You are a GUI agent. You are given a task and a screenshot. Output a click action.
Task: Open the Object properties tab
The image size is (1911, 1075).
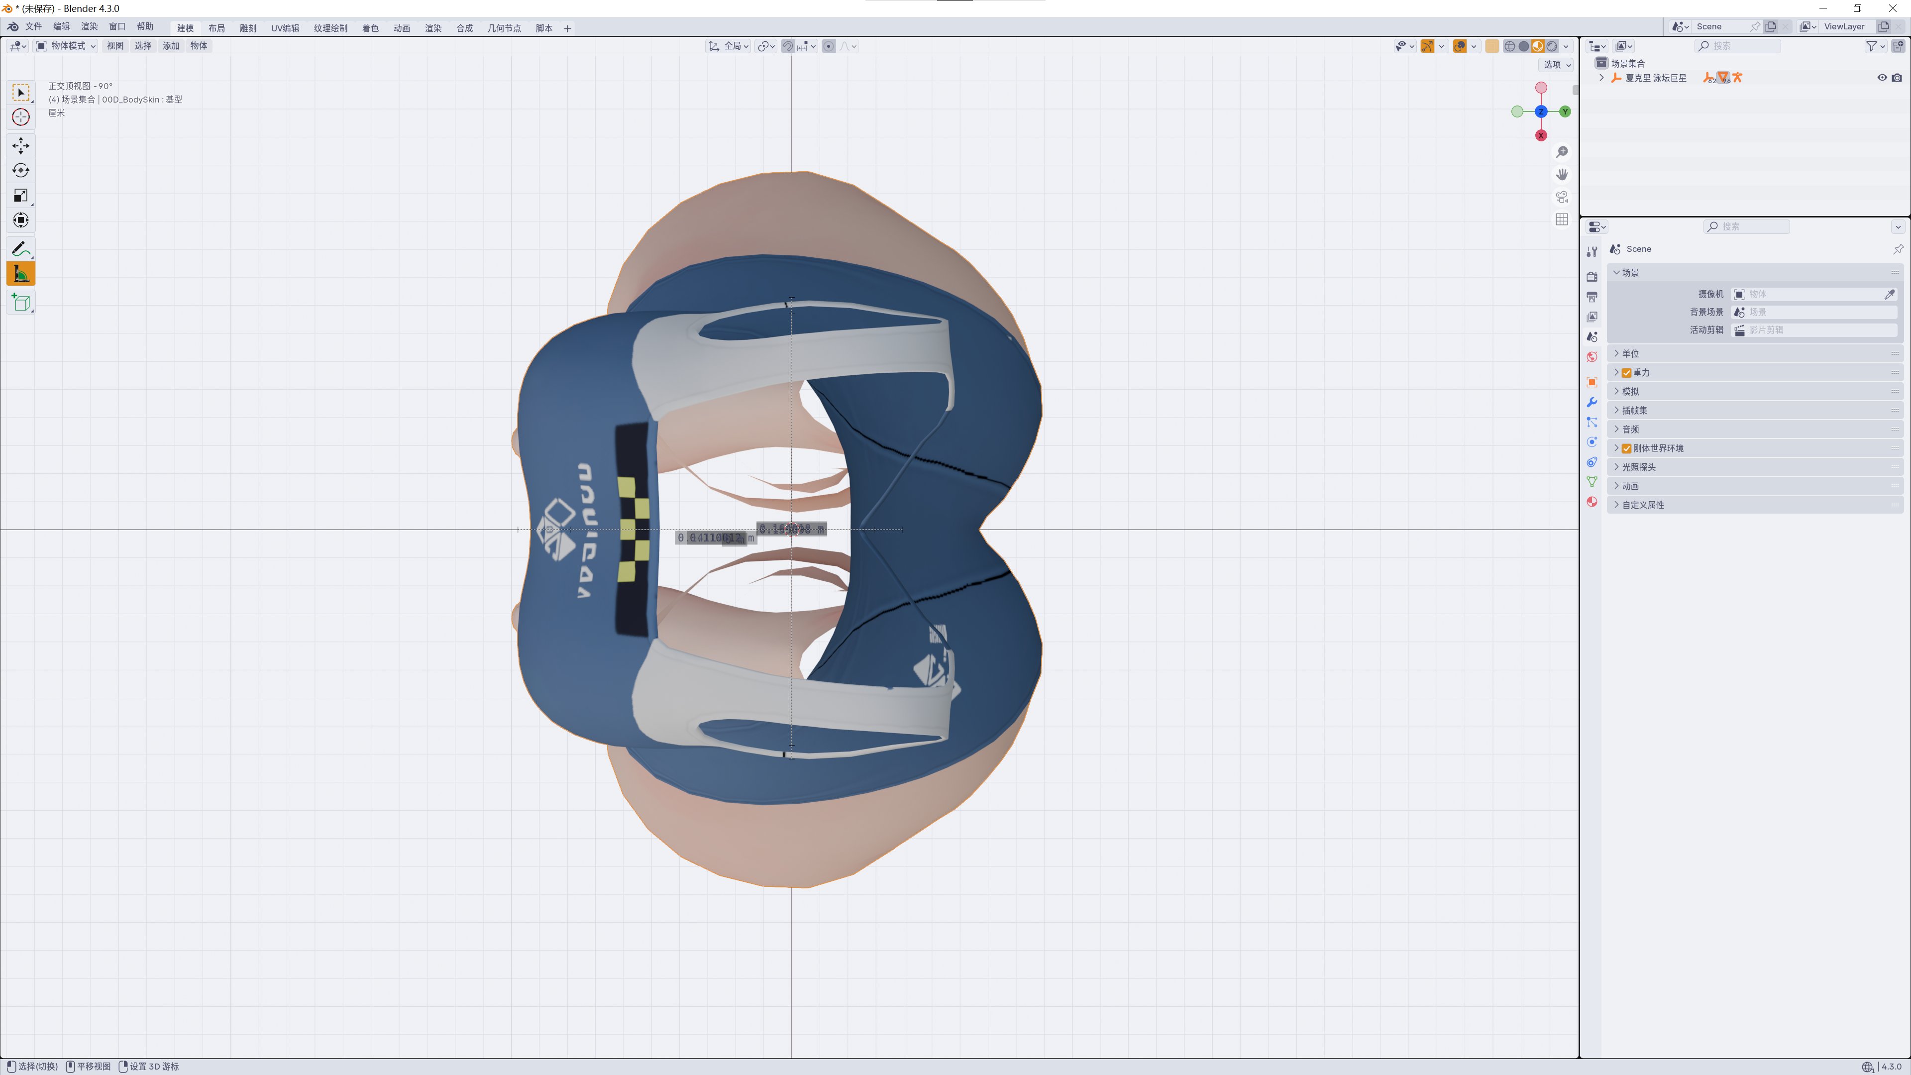coord(1592,382)
